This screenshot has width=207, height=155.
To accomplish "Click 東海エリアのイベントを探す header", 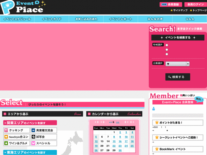I will [30, 152].
